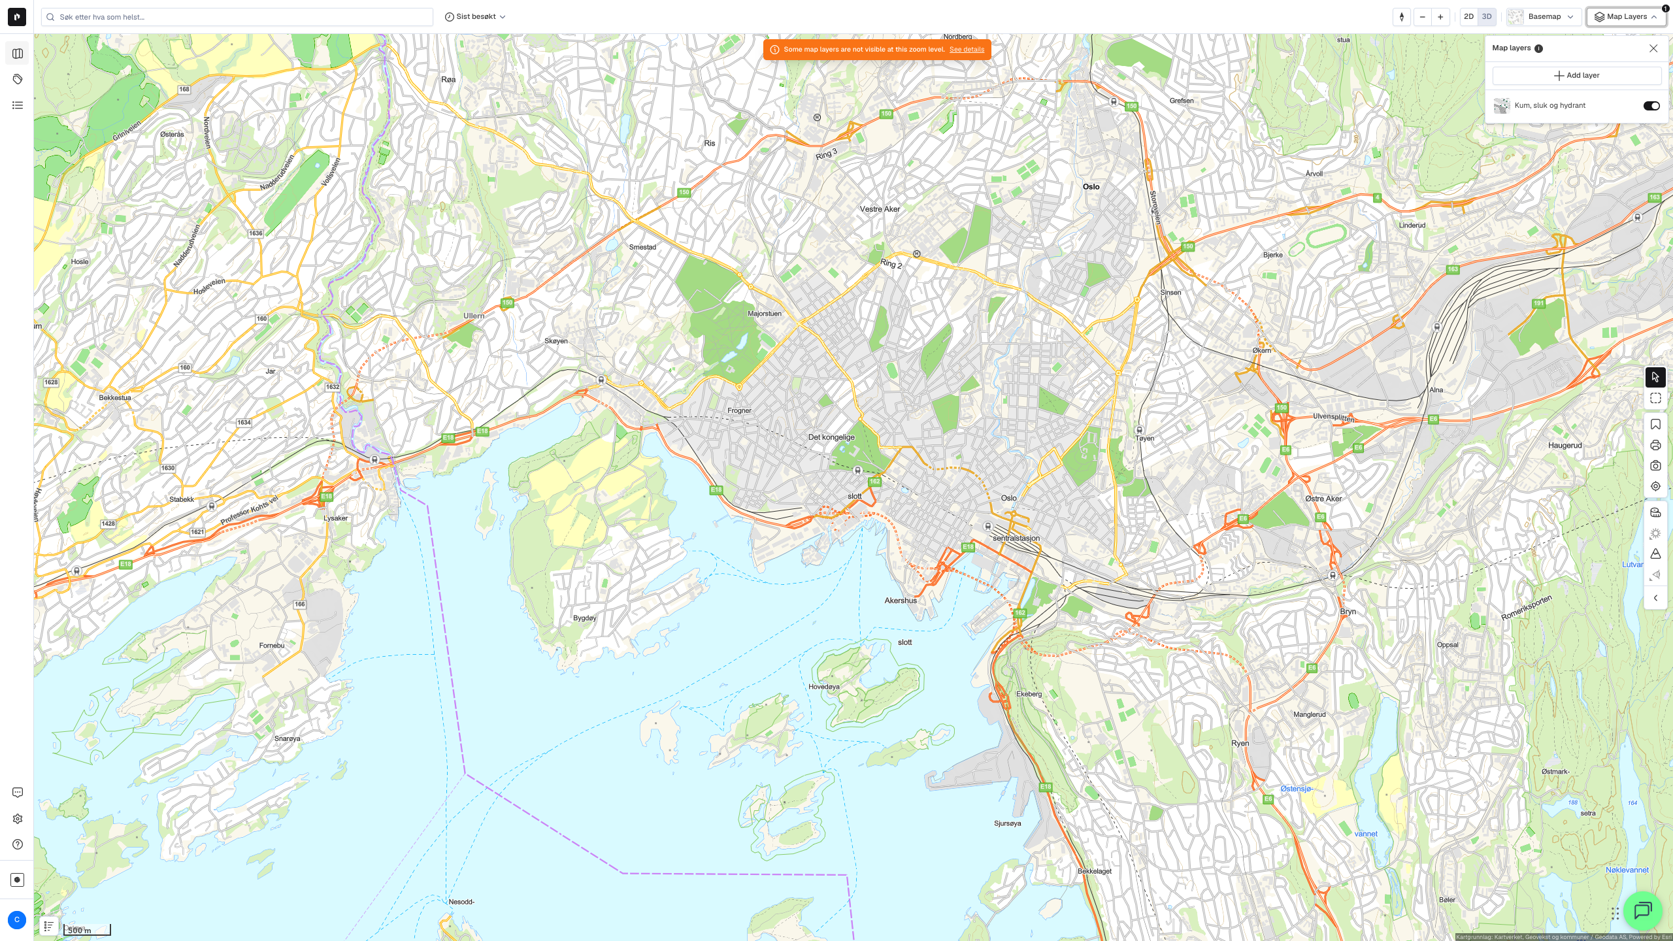Open the feedback comment icon in sidebar
Screen dimensions: 1673x941
point(18,793)
